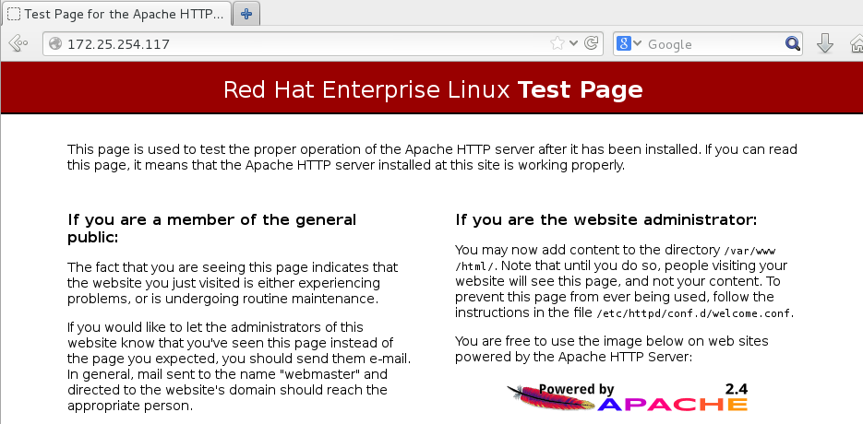Click the Google search engine icon

click(x=624, y=43)
